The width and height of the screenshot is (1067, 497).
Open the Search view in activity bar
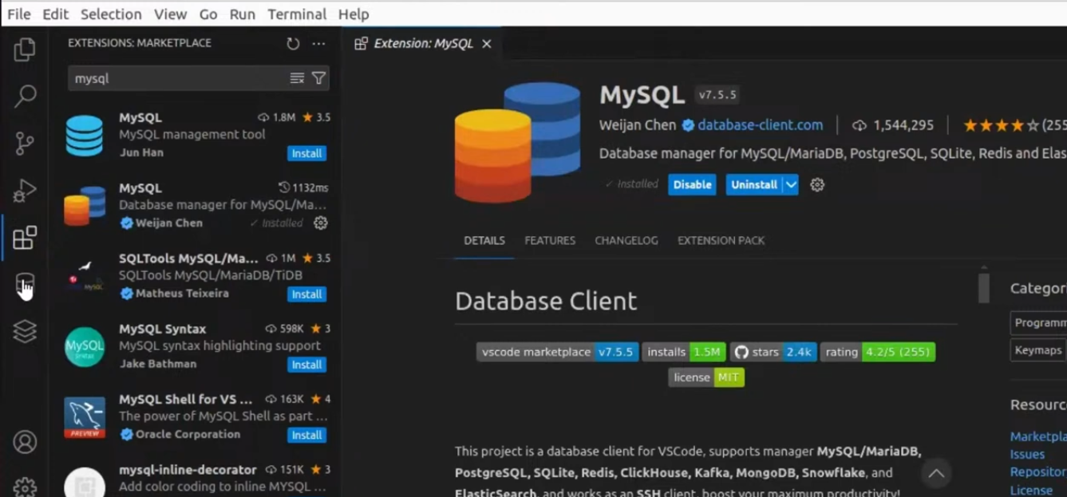tap(25, 97)
